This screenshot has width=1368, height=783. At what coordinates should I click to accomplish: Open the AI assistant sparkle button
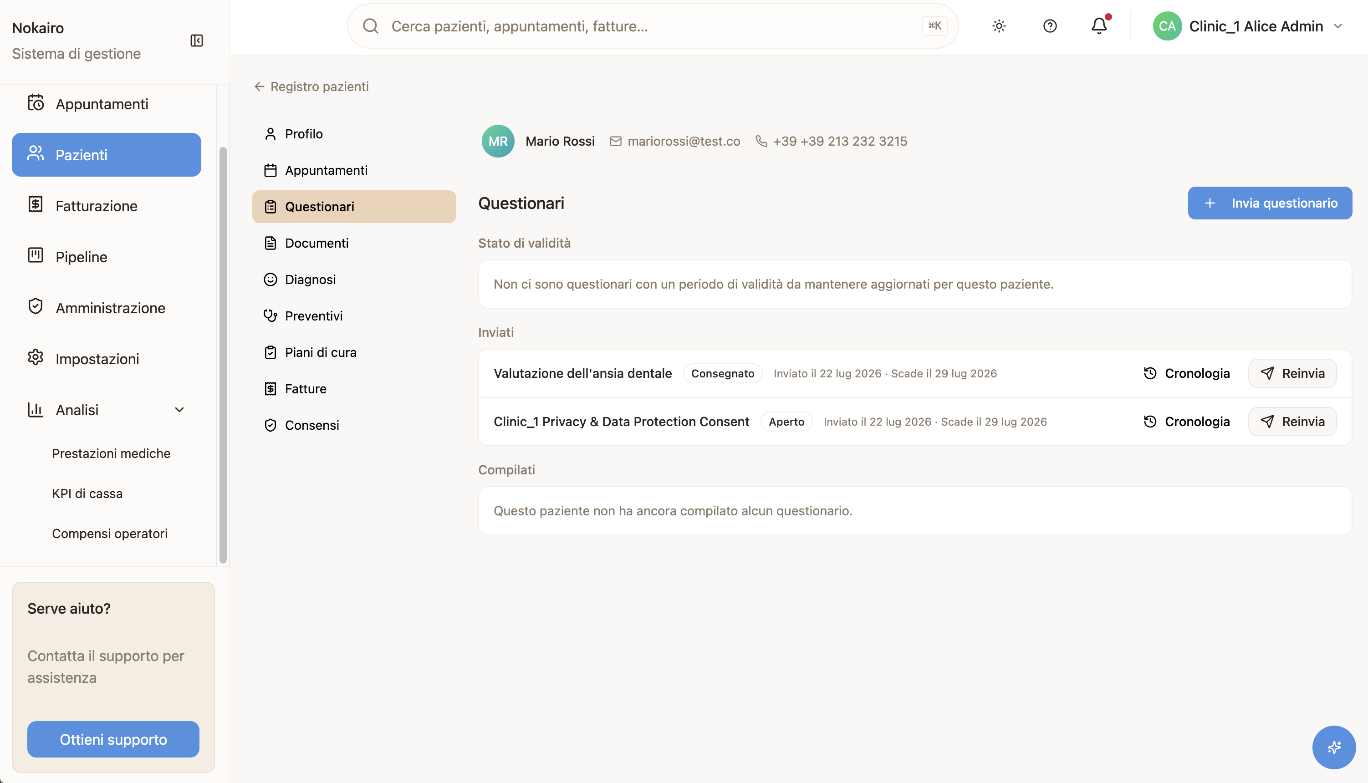point(1333,747)
